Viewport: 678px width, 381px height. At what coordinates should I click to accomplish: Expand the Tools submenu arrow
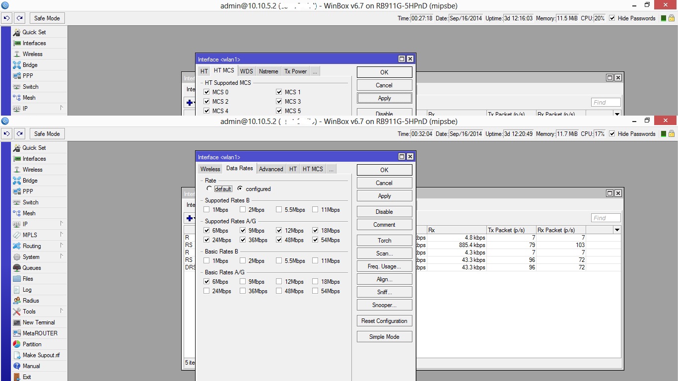point(62,311)
